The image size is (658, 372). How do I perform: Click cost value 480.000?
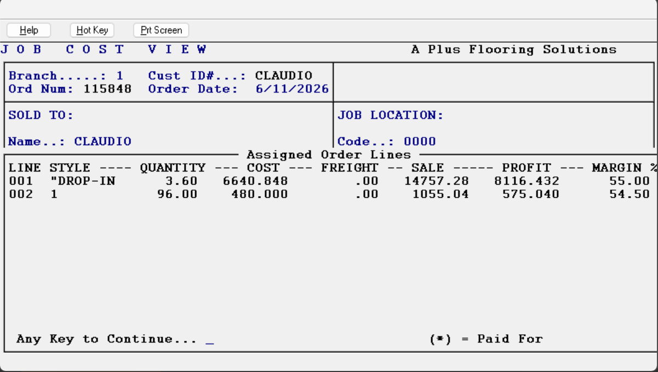point(260,194)
